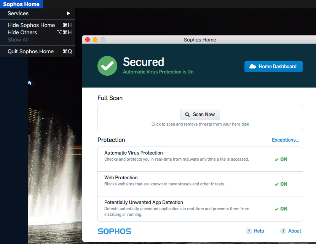Click 'Checks and protects you in real-time' description
The image size is (316, 244).
point(177,159)
